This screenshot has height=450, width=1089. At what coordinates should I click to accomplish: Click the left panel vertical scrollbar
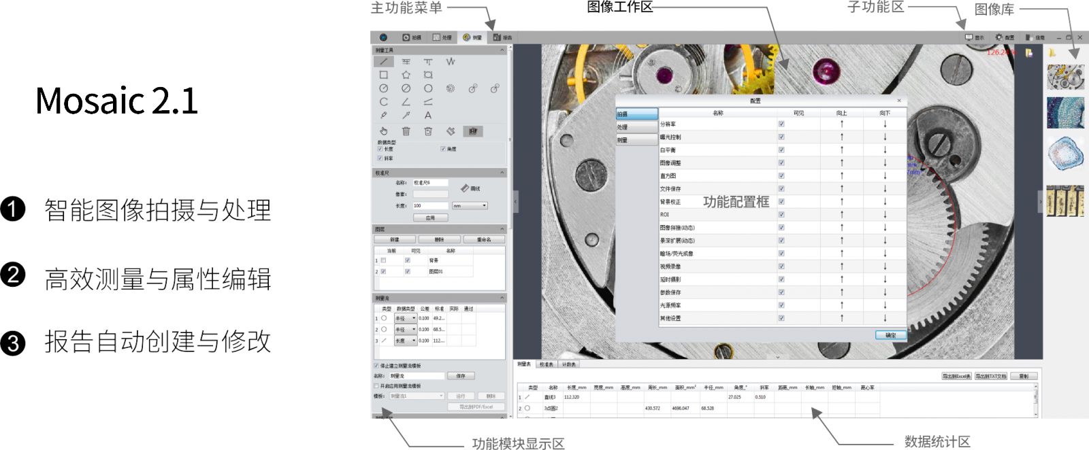coord(510,231)
